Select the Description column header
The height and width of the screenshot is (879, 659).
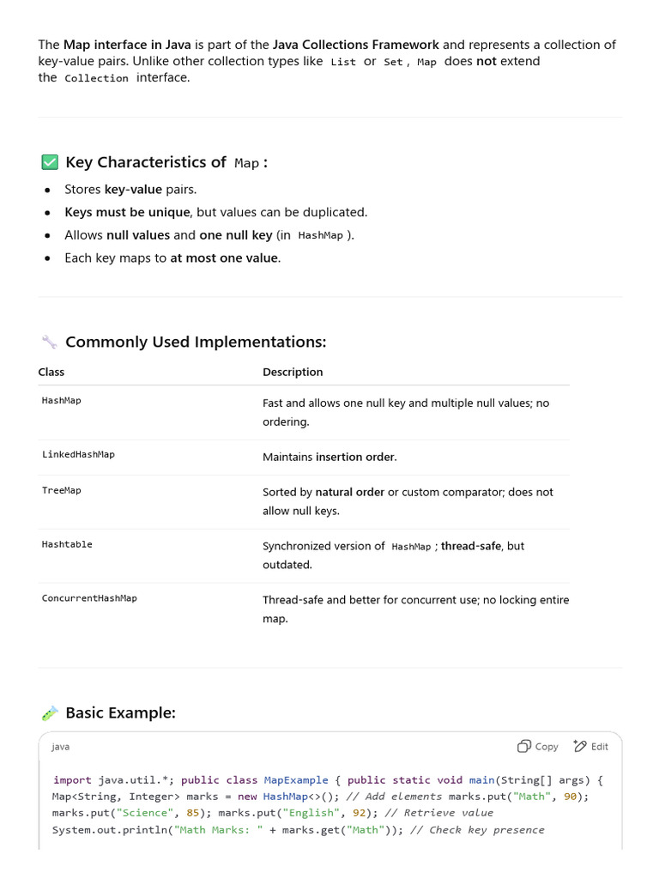pyautogui.click(x=293, y=372)
